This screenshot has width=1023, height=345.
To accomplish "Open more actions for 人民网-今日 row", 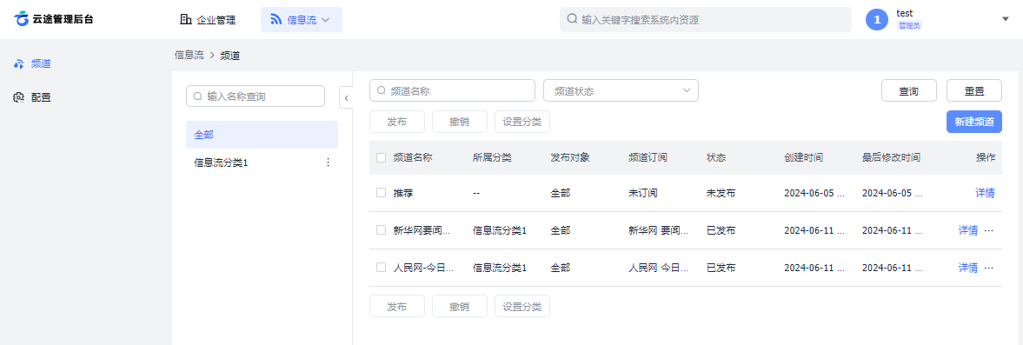I will point(988,268).
